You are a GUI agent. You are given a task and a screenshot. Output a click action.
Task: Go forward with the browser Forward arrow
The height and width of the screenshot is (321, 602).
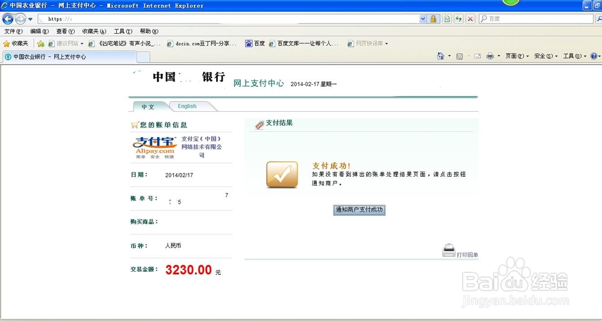point(20,19)
